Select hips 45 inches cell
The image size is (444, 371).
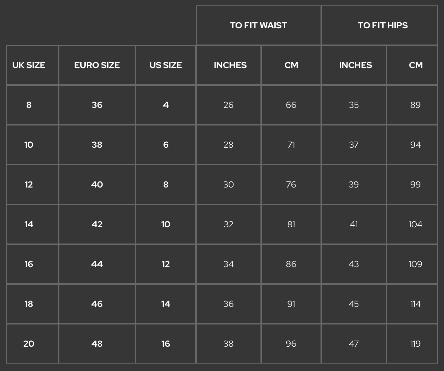354,304
